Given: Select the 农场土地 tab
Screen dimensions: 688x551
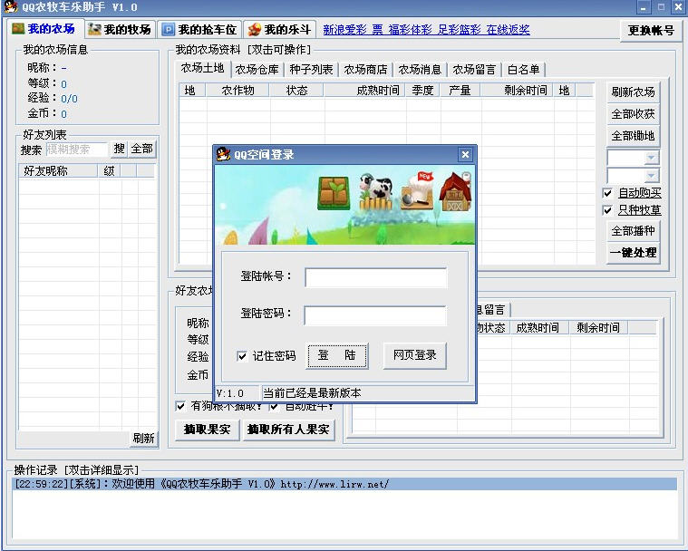Looking at the screenshot, I should pos(202,68).
